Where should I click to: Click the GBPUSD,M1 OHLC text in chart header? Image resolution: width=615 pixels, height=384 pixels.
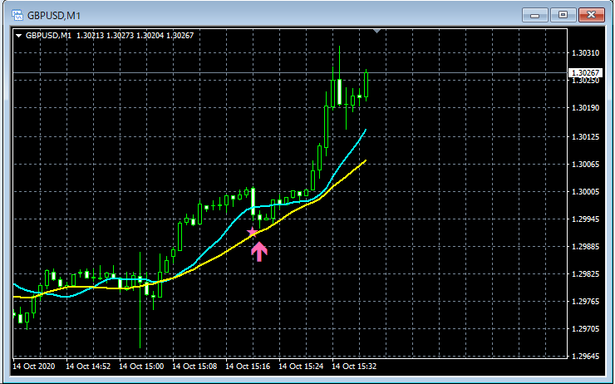coord(110,36)
